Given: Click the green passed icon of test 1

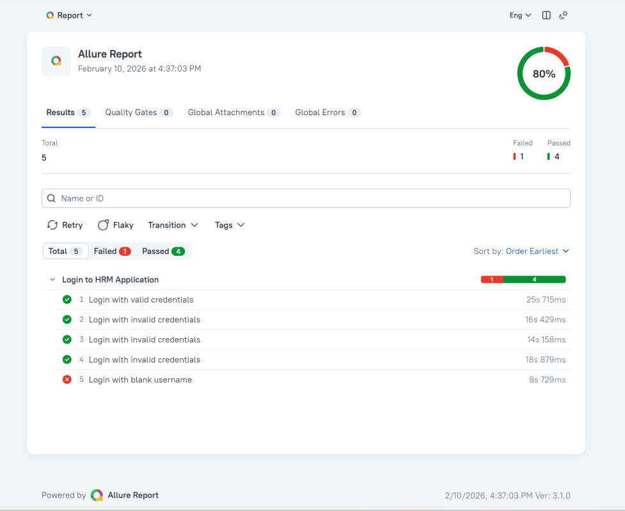Looking at the screenshot, I should (67, 299).
